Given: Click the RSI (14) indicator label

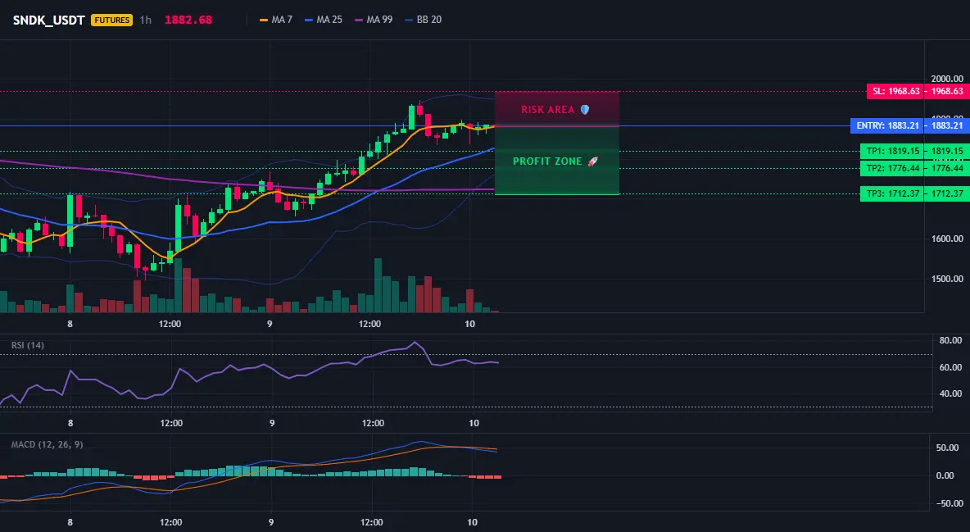Looking at the screenshot, I should (x=28, y=345).
